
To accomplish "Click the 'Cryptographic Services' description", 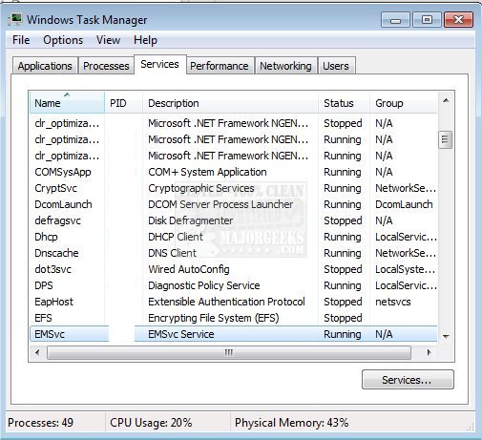I will coord(201,188).
